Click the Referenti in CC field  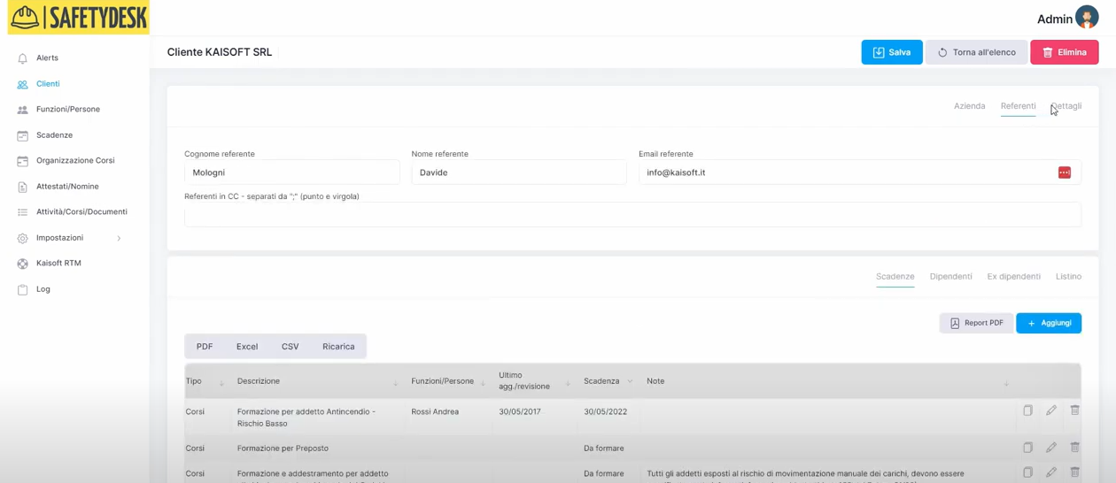[x=632, y=214]
